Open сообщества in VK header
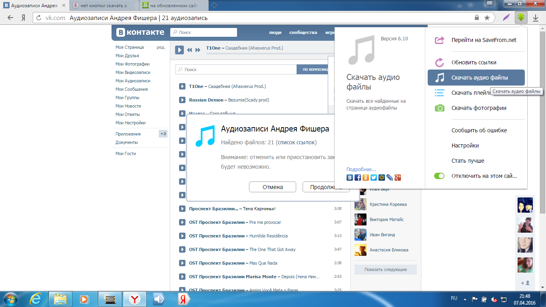 tap(303, 32)
